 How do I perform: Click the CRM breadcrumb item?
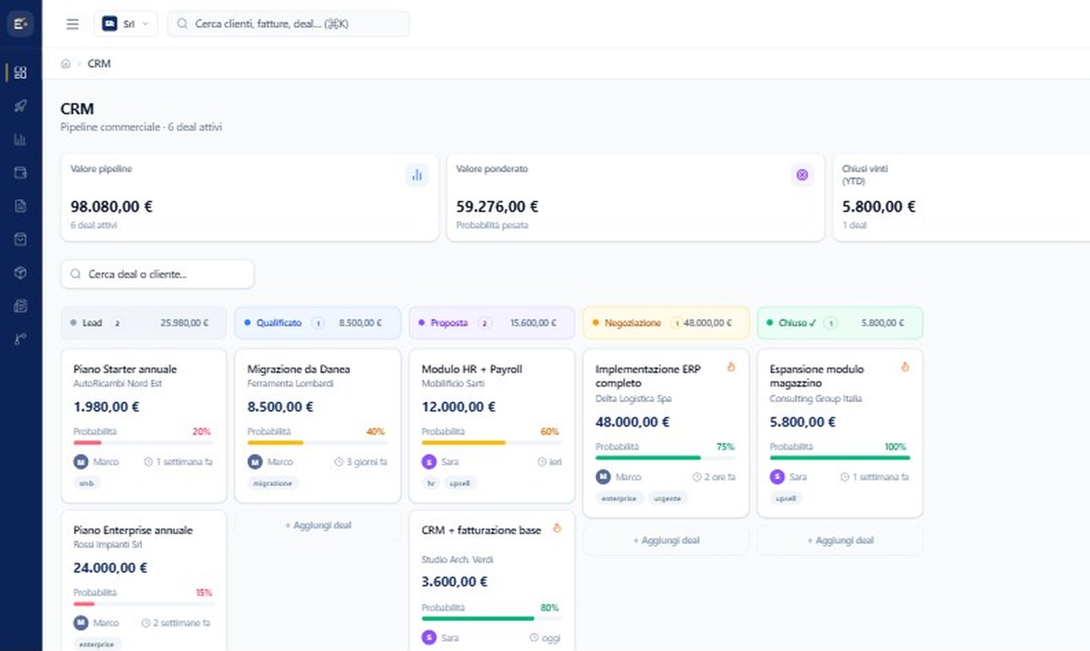pyautogui.click(x=99, y=63)
